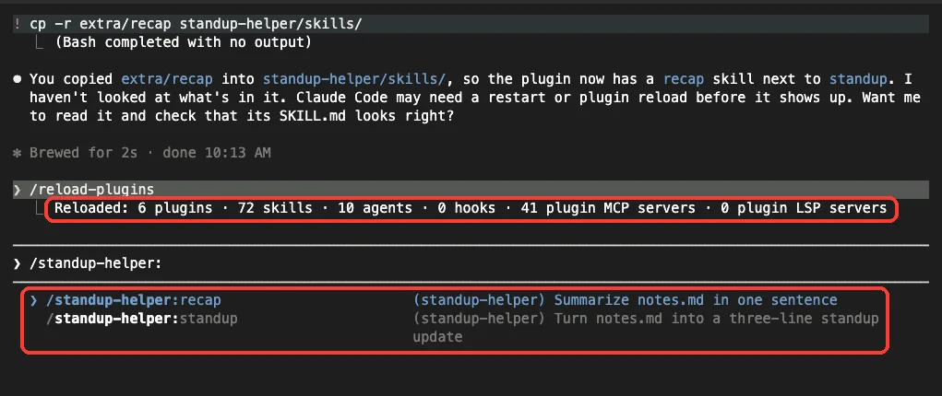Click the '72 skills' count text
942x396 pixels.
pyautogui.click(x=275, y=209)
